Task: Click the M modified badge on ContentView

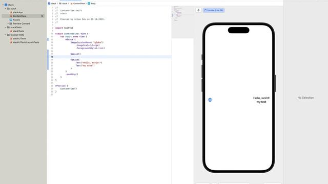Action: [42, 16]
